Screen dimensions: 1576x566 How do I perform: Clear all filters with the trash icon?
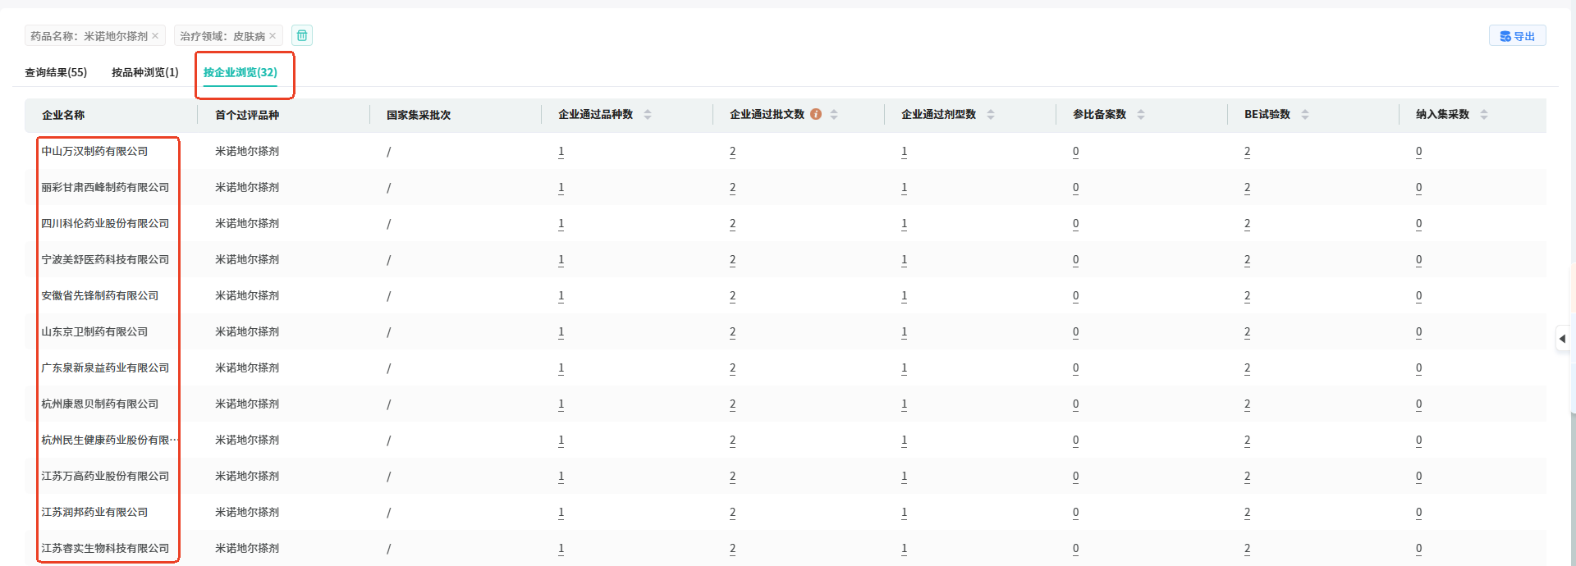302,35
